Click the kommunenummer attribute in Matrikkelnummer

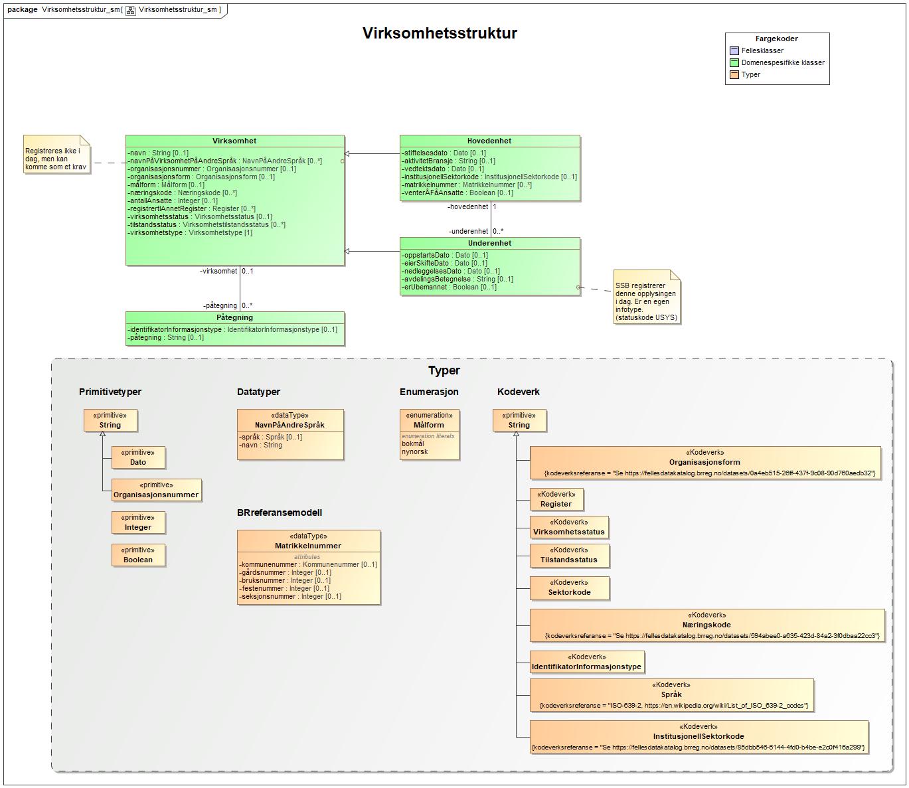point(308,565)
